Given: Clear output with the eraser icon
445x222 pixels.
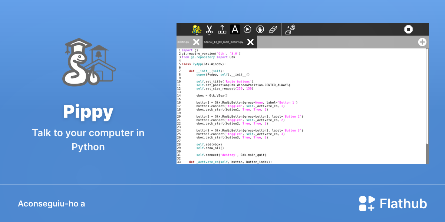Looking at the screenshot, I should [x=273, y=29].
